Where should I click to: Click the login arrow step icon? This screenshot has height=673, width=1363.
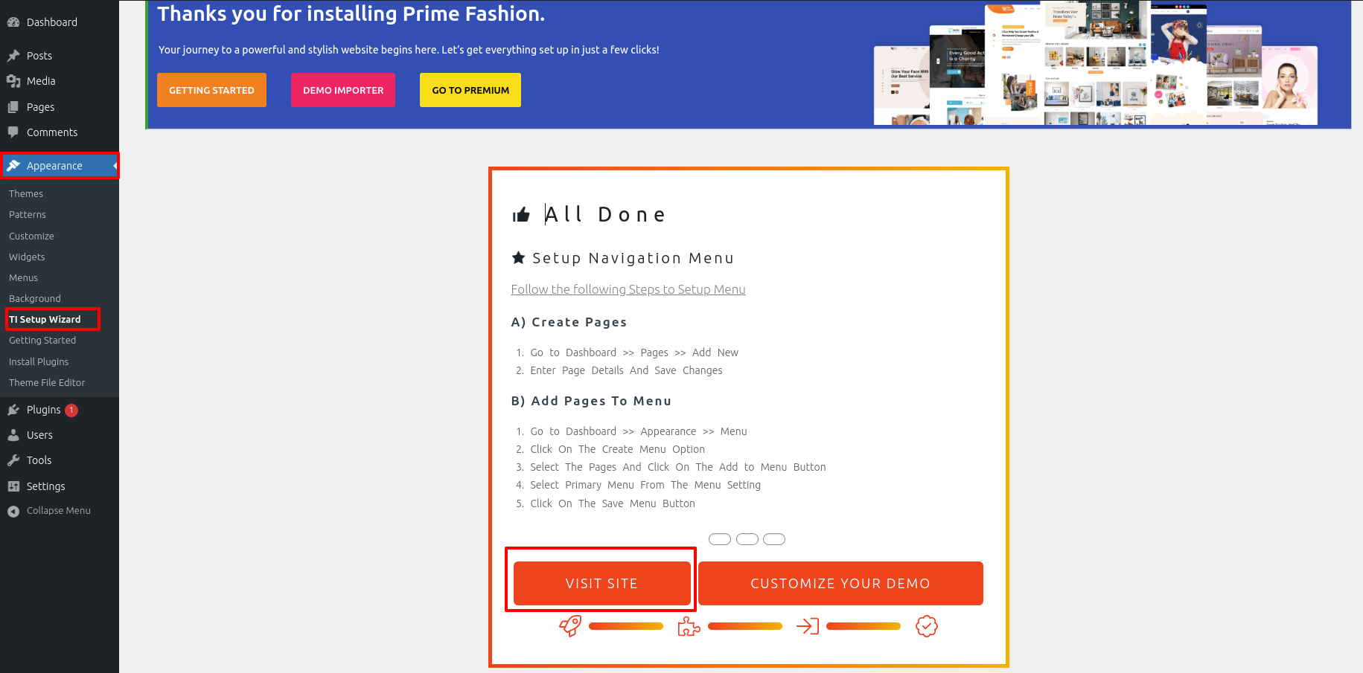pos(807,627)
